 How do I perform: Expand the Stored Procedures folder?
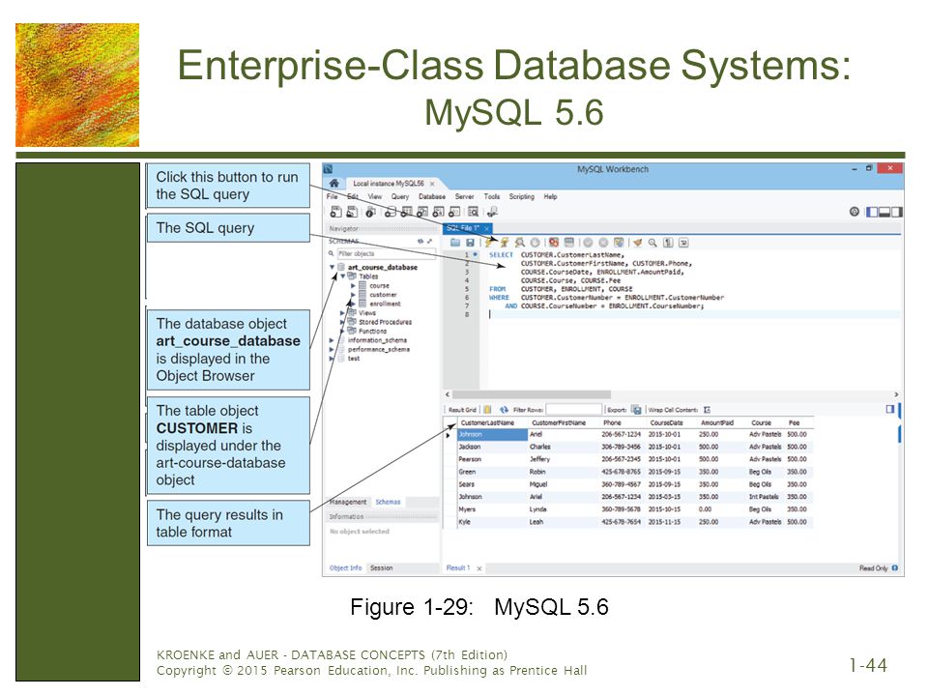(342, 322)
